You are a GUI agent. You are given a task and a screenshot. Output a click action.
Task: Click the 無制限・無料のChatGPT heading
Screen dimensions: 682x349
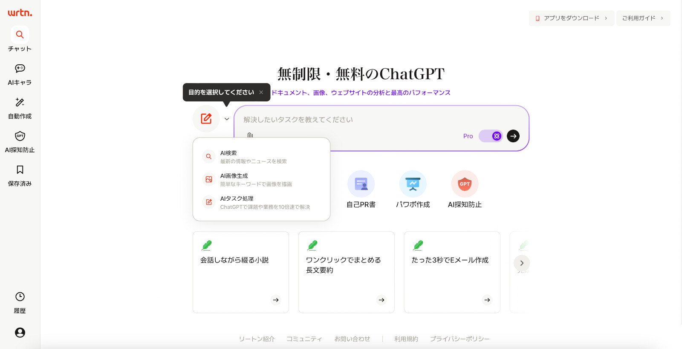tap(361, 74)
